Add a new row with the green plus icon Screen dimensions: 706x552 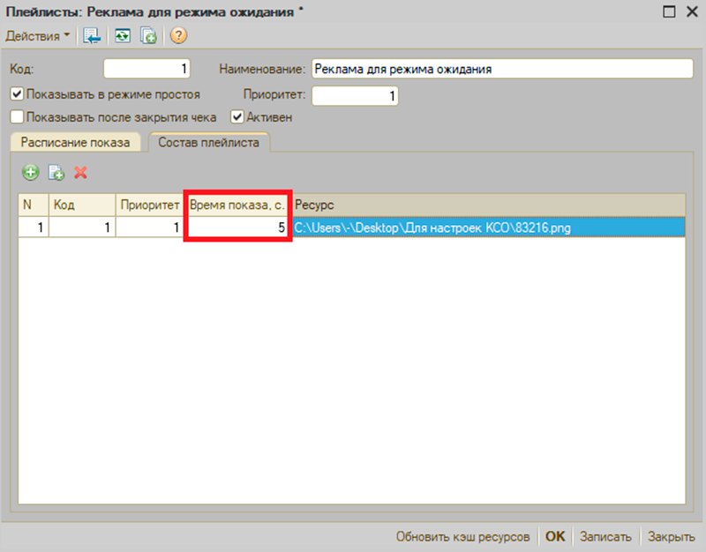(31, 172)
